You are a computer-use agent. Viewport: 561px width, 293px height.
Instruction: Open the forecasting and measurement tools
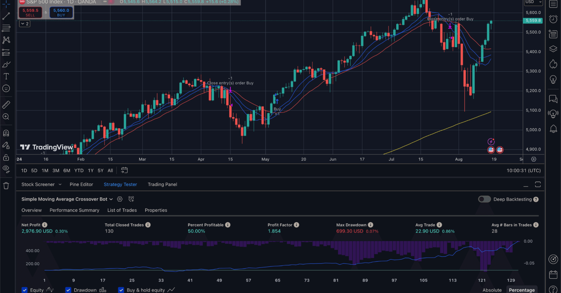pos(6,52)
